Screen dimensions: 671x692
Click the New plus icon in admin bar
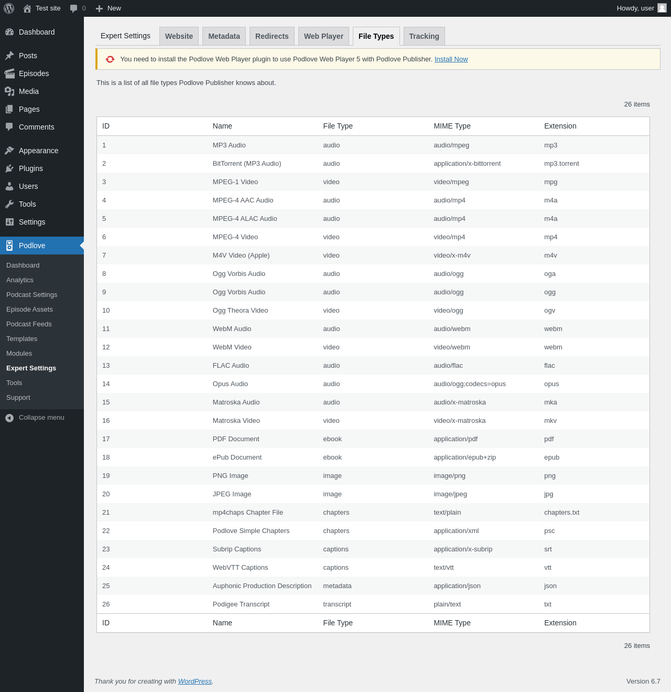point(100,8)
